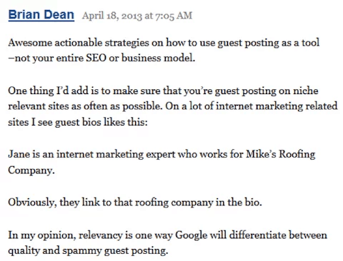This screenshot has height=261, width=343.
Task: Click the word 'differentiate' in the last paragraph
Action: pyautogui.click(x=257, y=235)
